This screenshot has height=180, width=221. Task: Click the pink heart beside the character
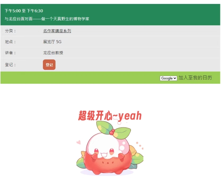click(x=79, y=142)
